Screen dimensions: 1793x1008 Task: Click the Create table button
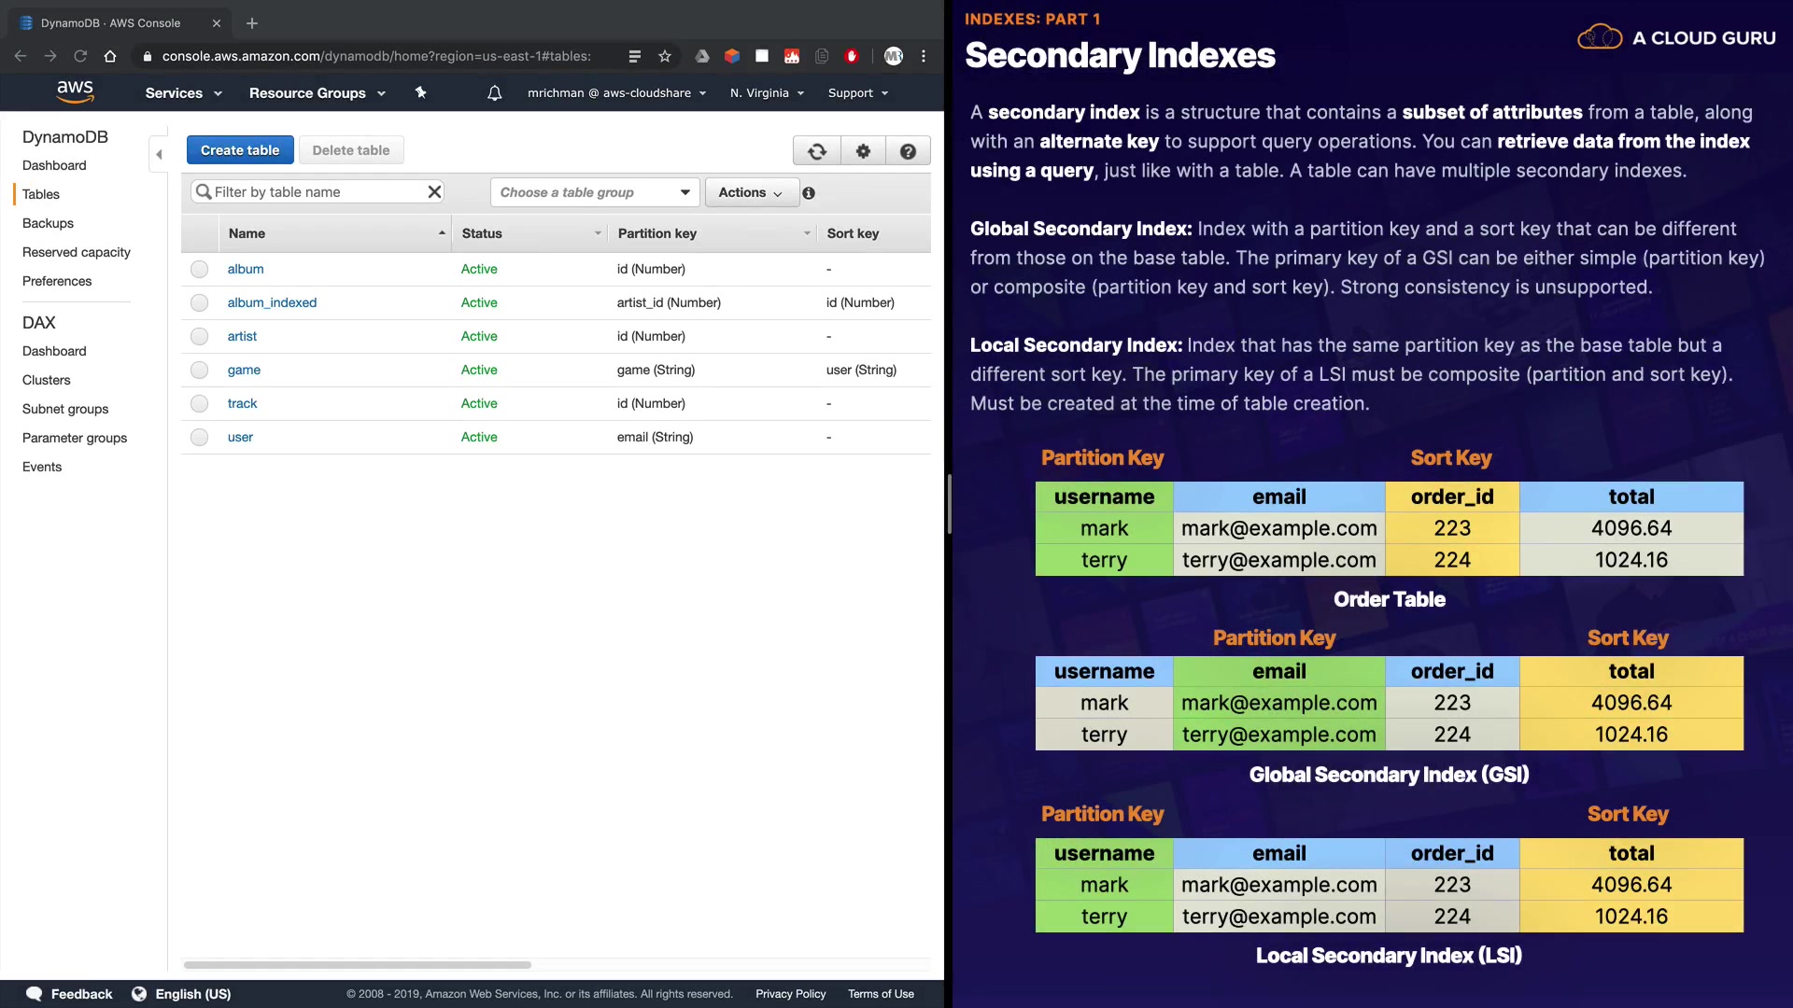click(x=240, y=150)
